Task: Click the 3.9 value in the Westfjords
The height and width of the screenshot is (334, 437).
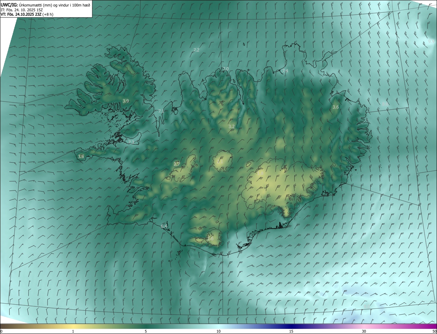Action: click(126, 101)
